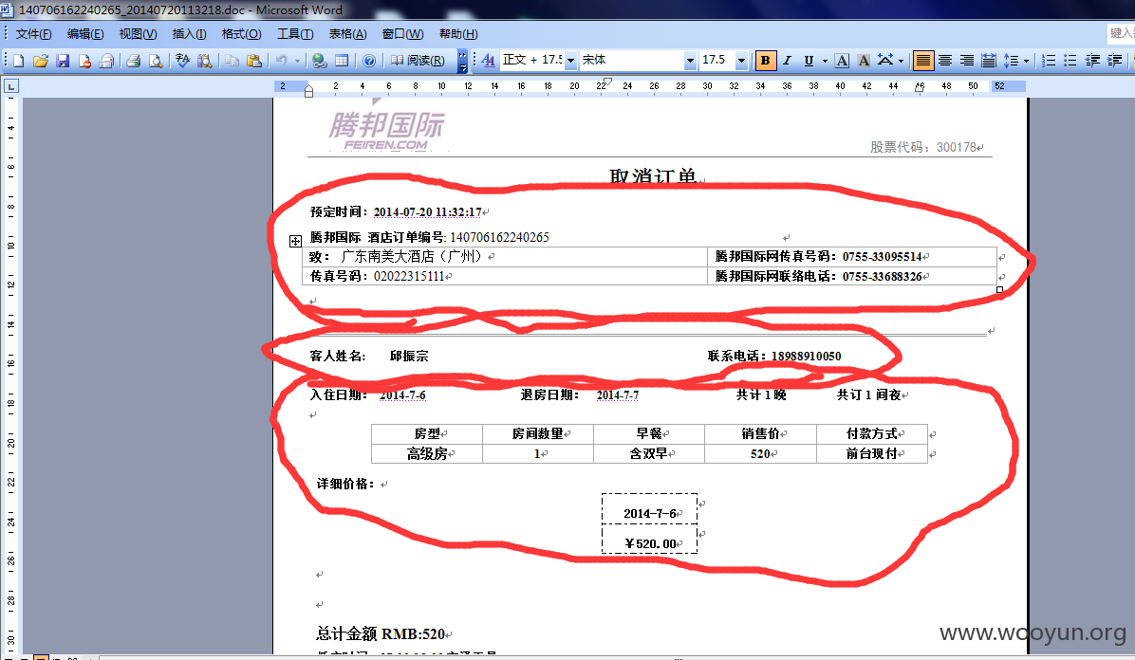Toggle align right
The height and width of the screenshot is (660, 1135).
pyautogui.click(x=966, y=61)
